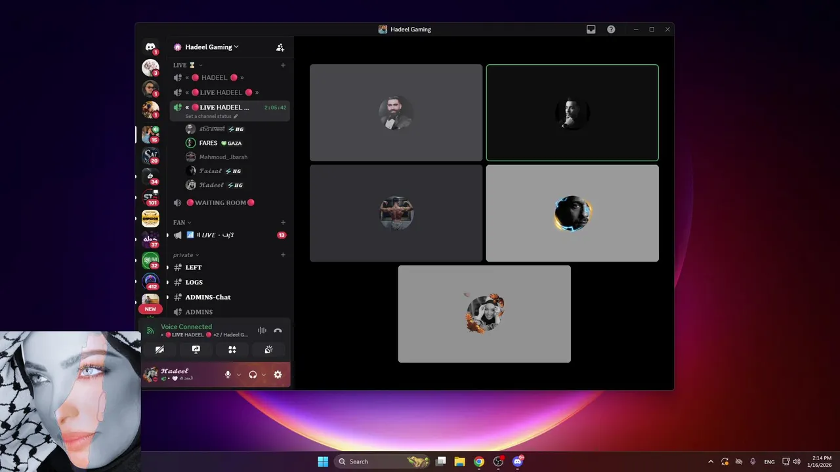
Task: Open the server with badge 15
Action: [x=150, y=134]
